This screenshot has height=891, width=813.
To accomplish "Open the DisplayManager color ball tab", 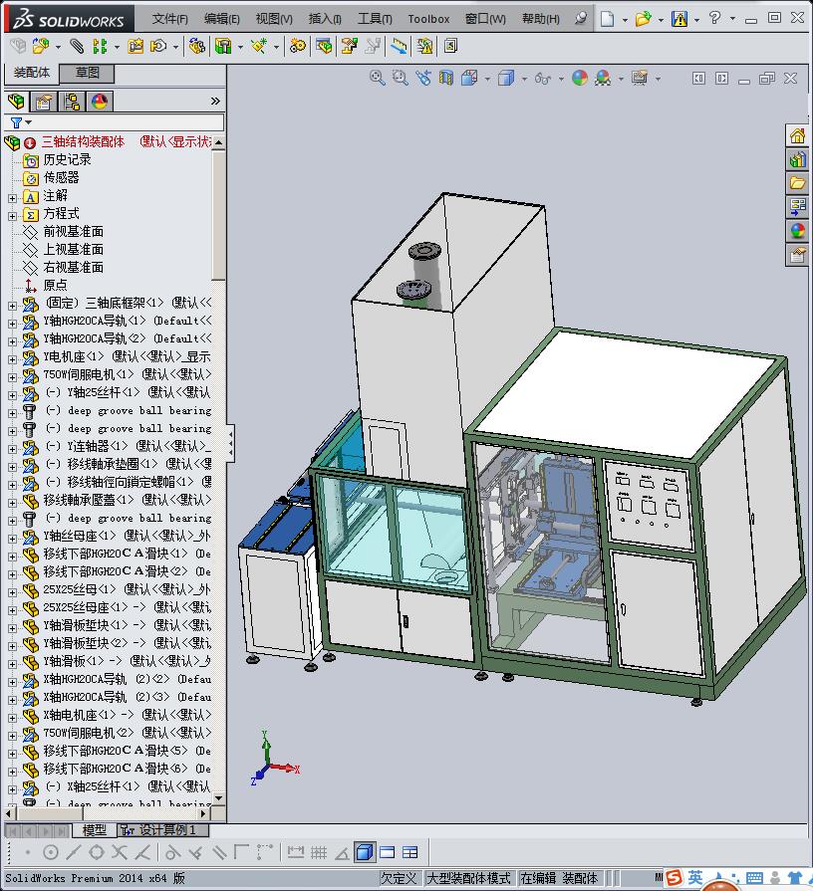I will [100, 102].
